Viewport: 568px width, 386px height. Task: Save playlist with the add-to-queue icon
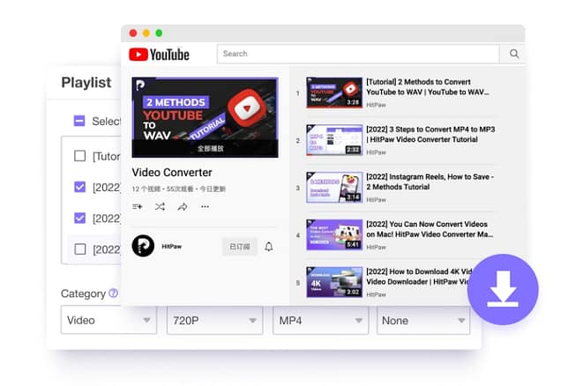tap(138, 207)
